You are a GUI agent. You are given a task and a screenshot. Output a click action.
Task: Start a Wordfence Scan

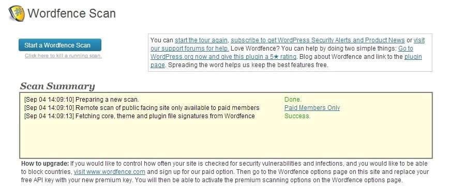point(60,45)
